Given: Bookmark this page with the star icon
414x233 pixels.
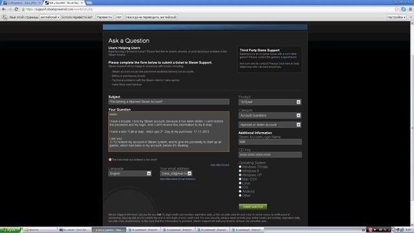Looking at the screenshot, I should point(397,9).
